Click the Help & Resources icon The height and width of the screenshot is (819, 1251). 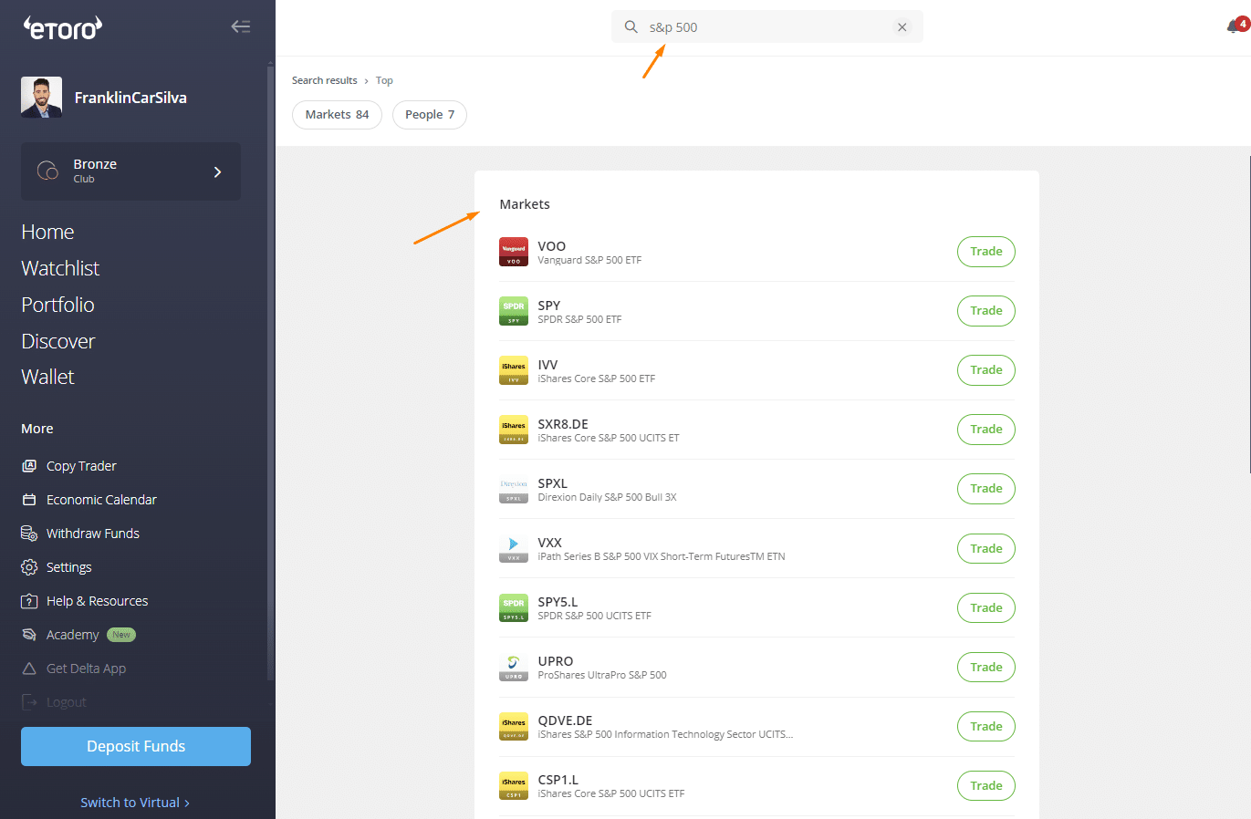point(29,601)
